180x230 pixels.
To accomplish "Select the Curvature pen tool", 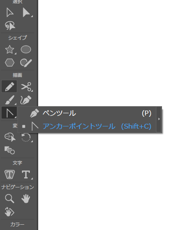I will coord(26,100).
